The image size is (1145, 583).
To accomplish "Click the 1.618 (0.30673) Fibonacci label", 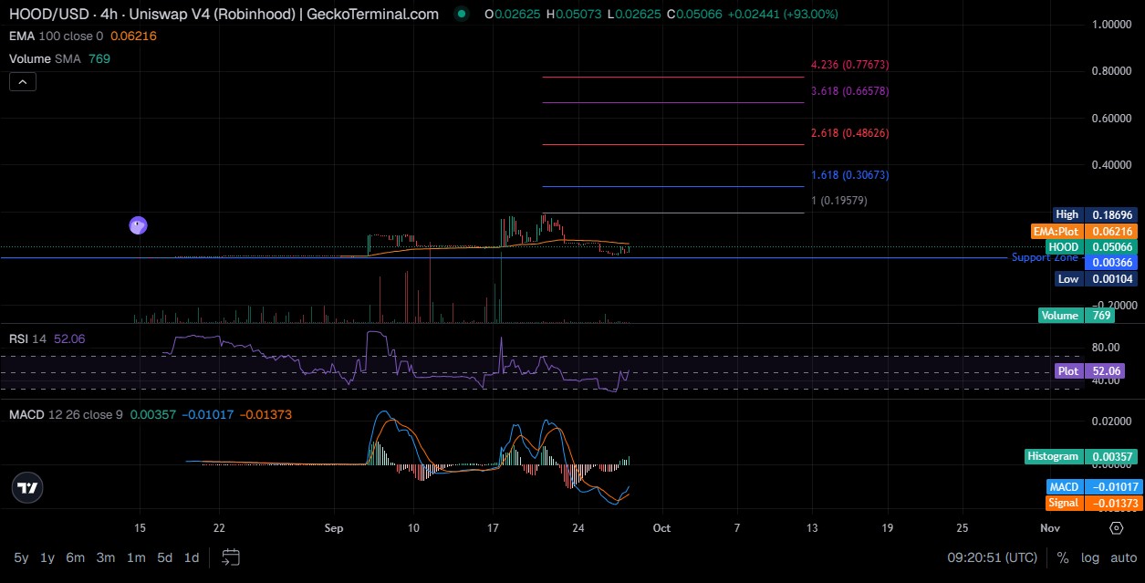I will click(x=849, y=175).
